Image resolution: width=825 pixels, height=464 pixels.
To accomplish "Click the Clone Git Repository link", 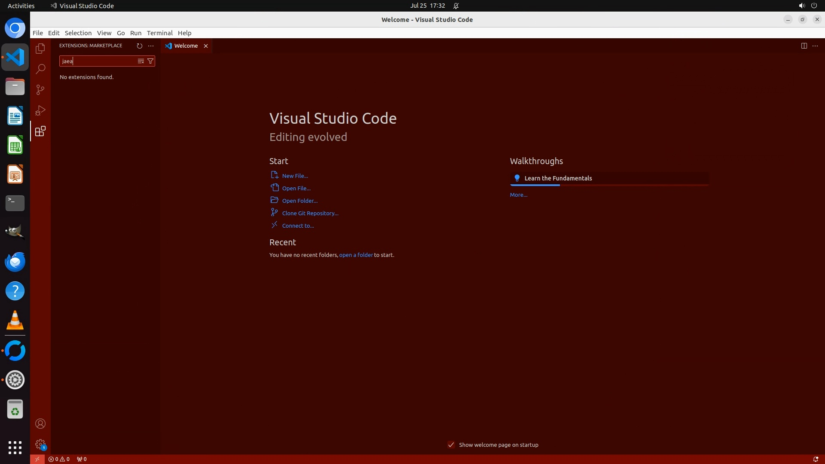I will pyautogui.click(x=310, y=213).
